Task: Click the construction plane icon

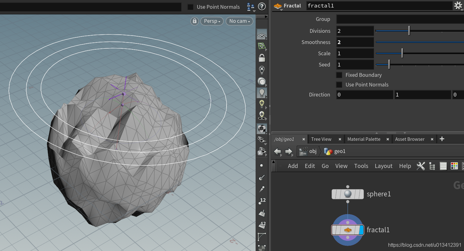Action: click(x=262, y=47)
